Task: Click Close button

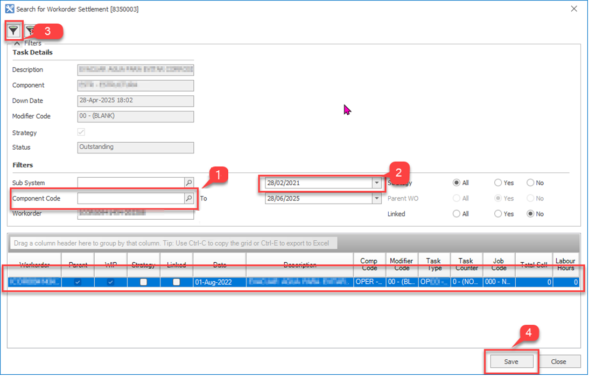Action: (x=558, y=361)
